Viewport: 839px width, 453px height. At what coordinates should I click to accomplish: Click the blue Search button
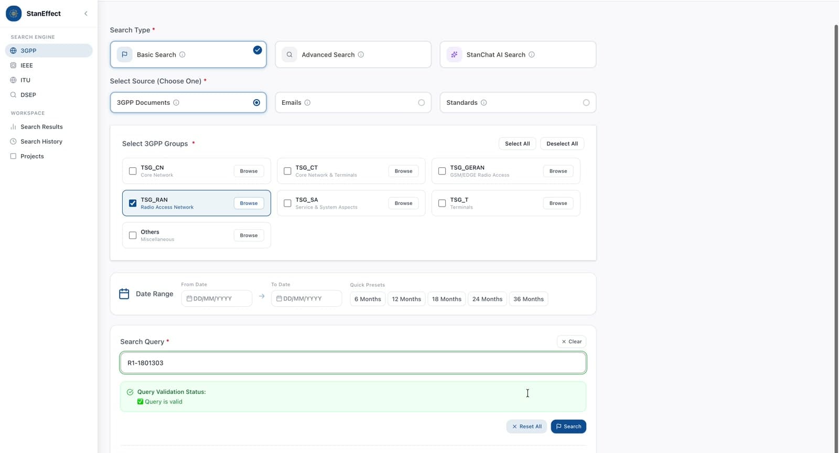coord(568,426)
